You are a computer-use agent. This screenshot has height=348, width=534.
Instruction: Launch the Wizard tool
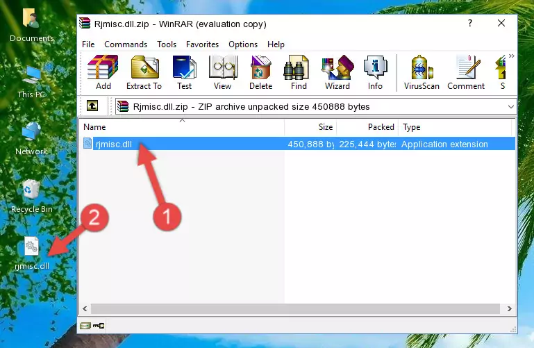[x=337, y=72]
